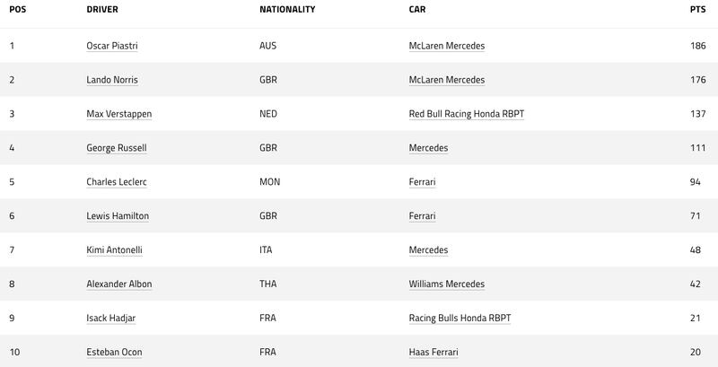View Kimi Antonelli profile link
This screenshot has width=718, height=367.
click(x=115, y=249)
